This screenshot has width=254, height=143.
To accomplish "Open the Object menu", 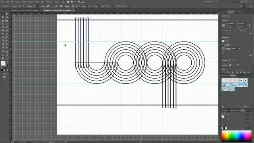I will pyautogui.click(x=18, y=2).
